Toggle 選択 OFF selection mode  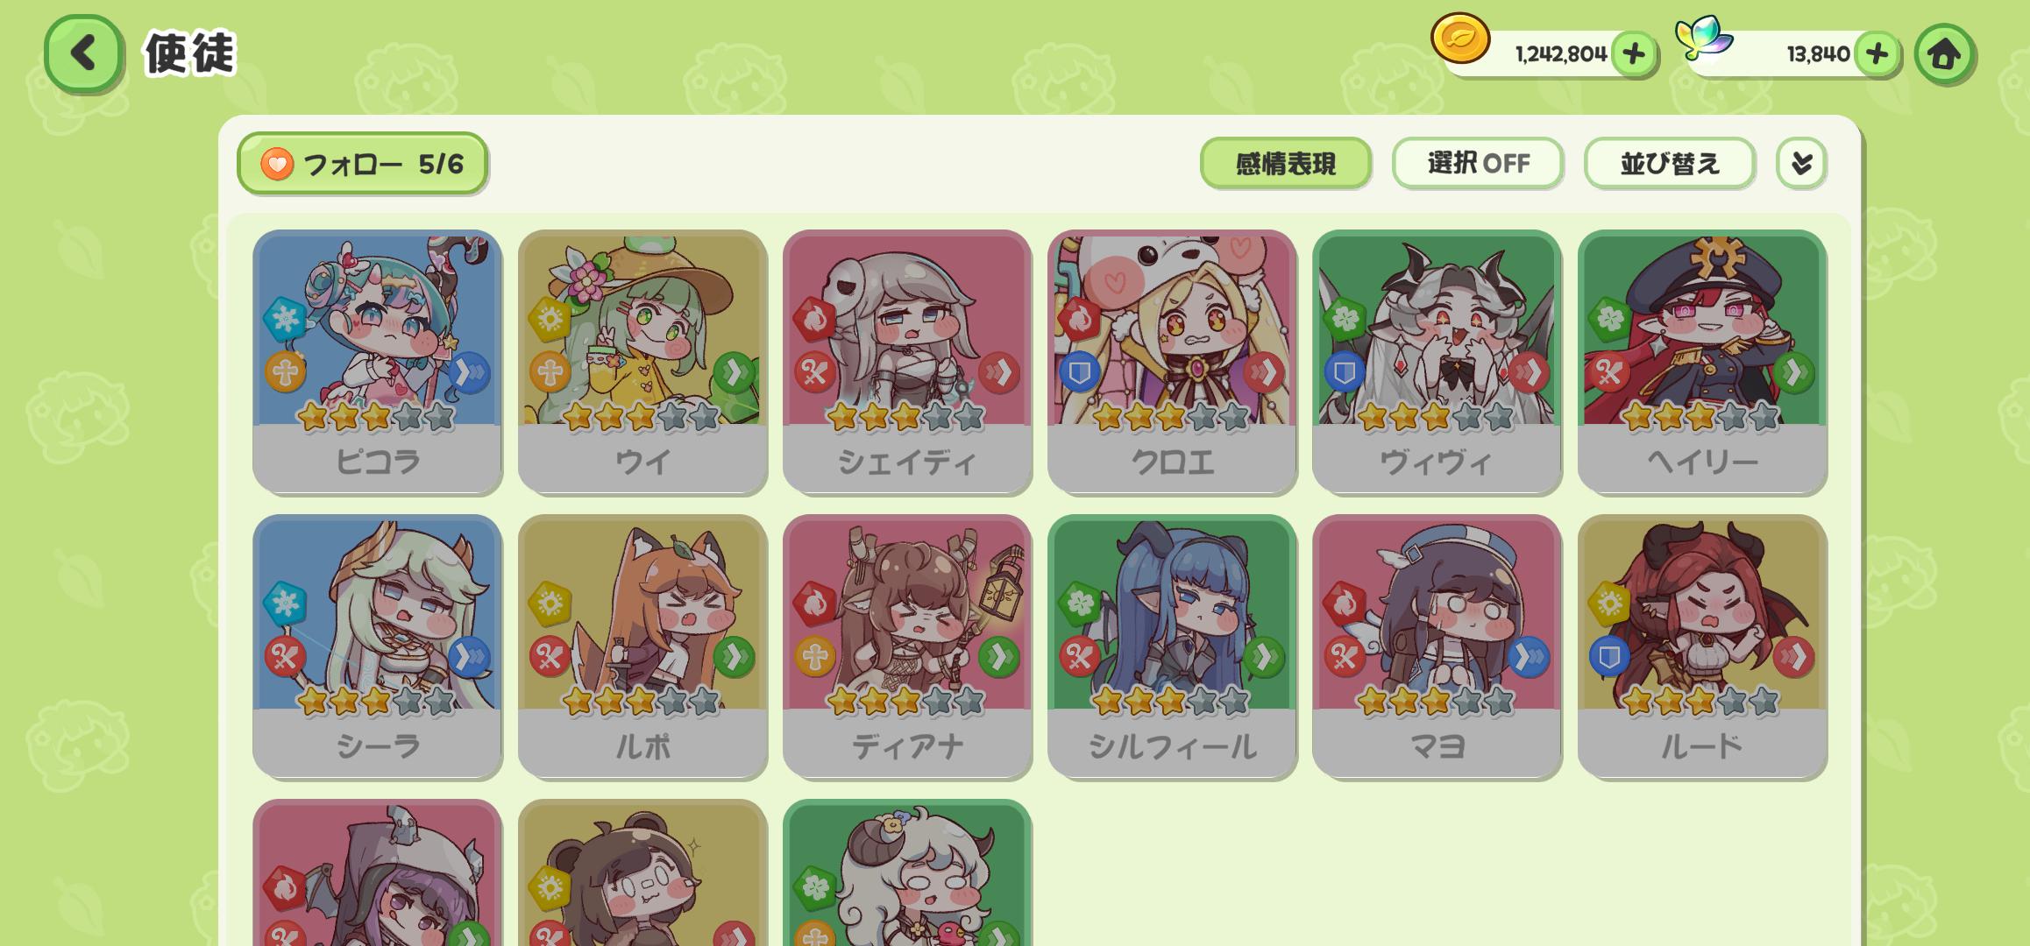click(x=1478, y=163)
